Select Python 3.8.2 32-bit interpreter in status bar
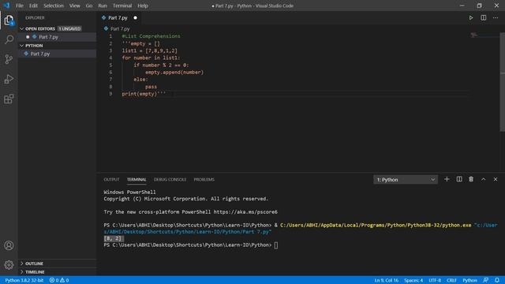This screenshot has height=284, width=505. (24, 280)
